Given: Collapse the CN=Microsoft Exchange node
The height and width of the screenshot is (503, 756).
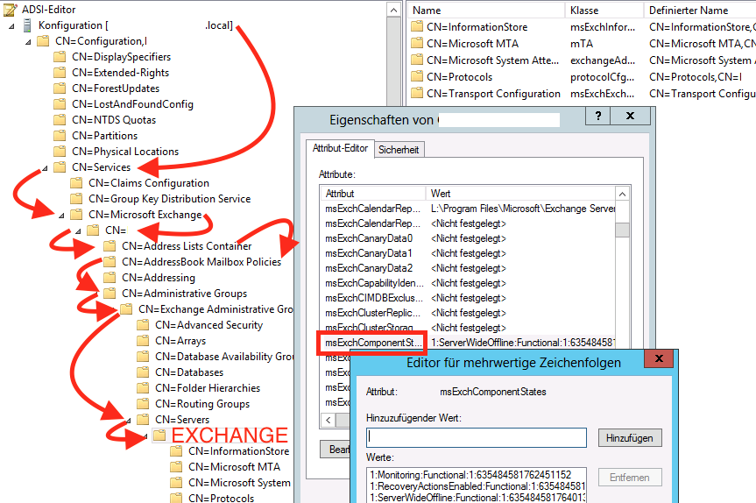Looking at the screenshot, I should pos(61,216).
